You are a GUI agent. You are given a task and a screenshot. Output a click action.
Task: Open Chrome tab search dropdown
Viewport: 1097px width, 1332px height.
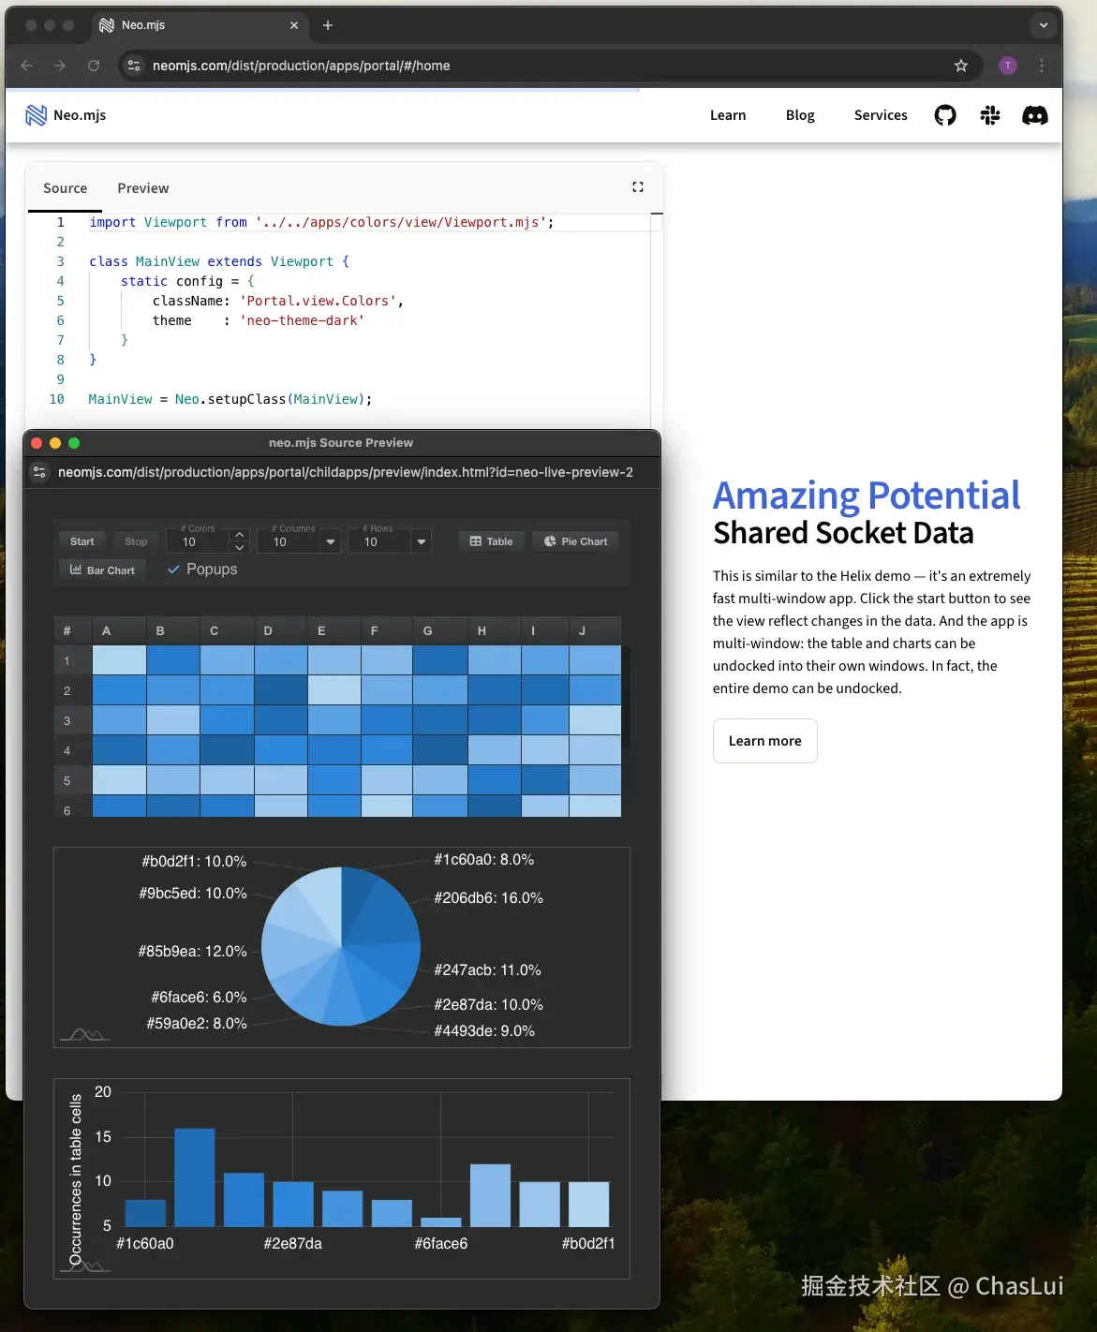1044,25
